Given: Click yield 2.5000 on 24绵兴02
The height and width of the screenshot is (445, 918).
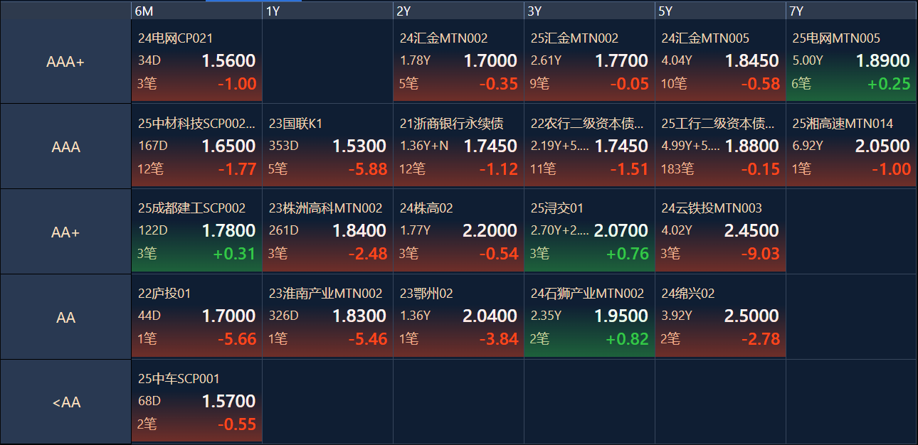Looking at the screenshot, I should 751,316.
